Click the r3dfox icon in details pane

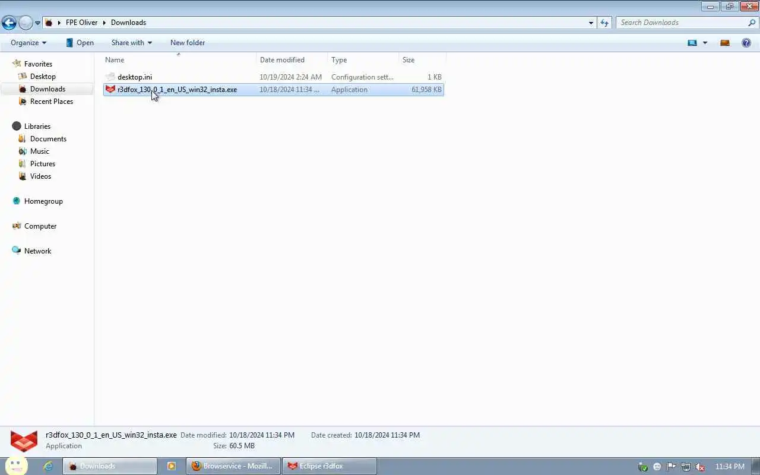pyautogui.click(x=24, y=441)
